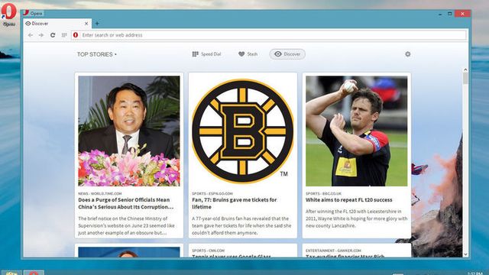This screenshot has width=489, height=275.
Task: Maximize the Opera window
Action: pyautogui.click(x=450, y=14)
